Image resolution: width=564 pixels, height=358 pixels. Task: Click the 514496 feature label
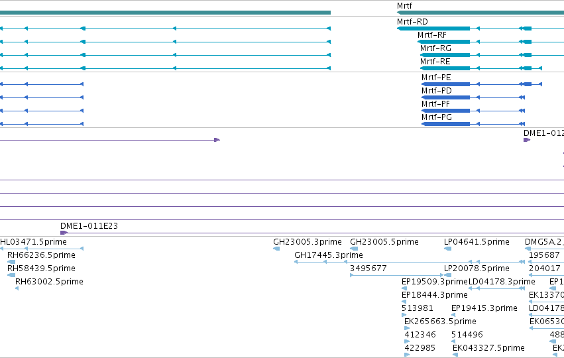[x=467, y=335]
